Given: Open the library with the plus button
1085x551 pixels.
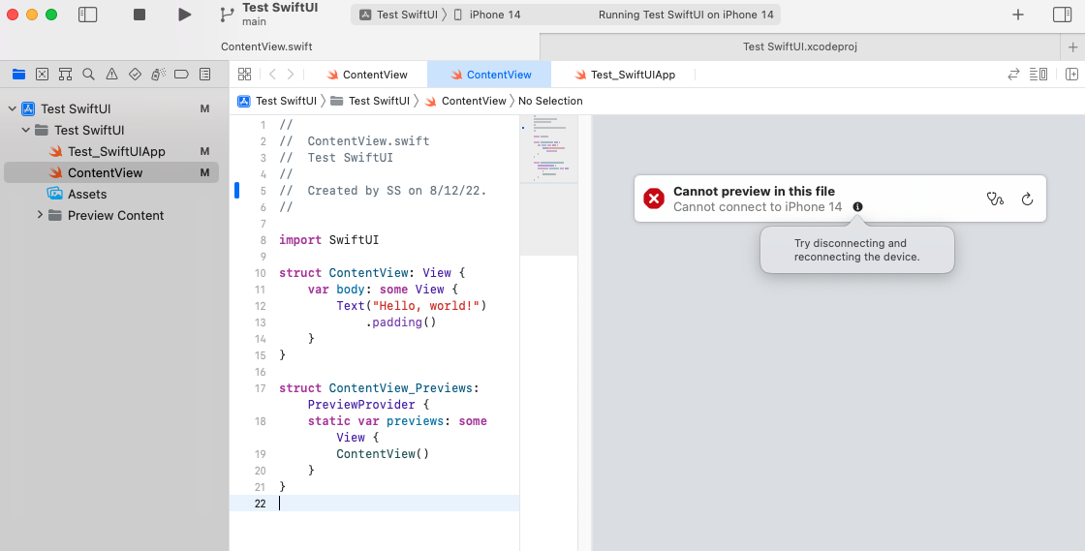Looking at the screenshot, I should [x=1018, y=15].
